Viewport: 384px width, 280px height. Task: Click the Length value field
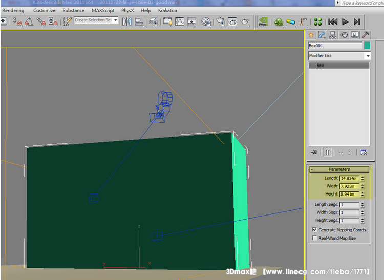tap(349, 178)
